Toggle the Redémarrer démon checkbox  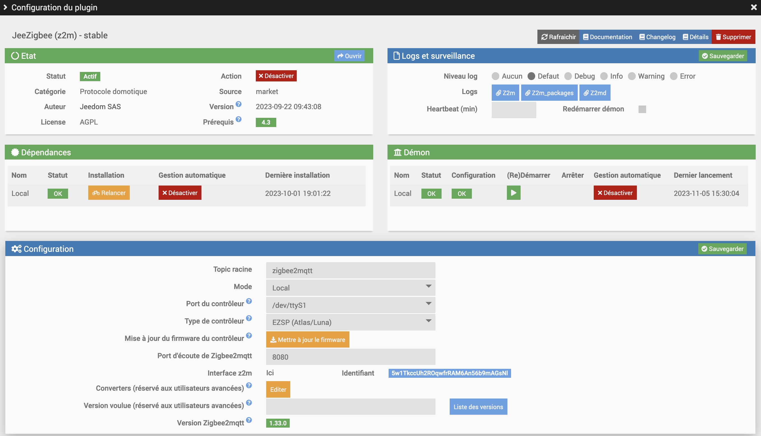tap(642, 109)
